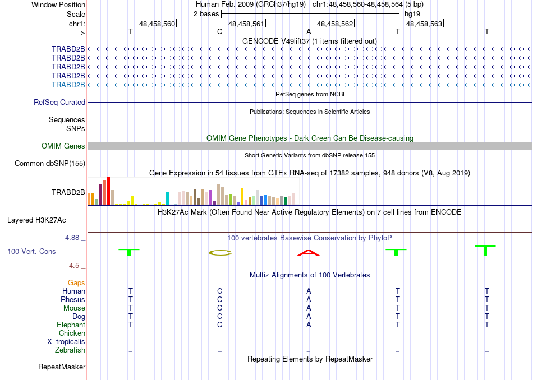Click the hg19 text beside the scale bar
This screenshot has height=380, width=533.
point(412,14)
